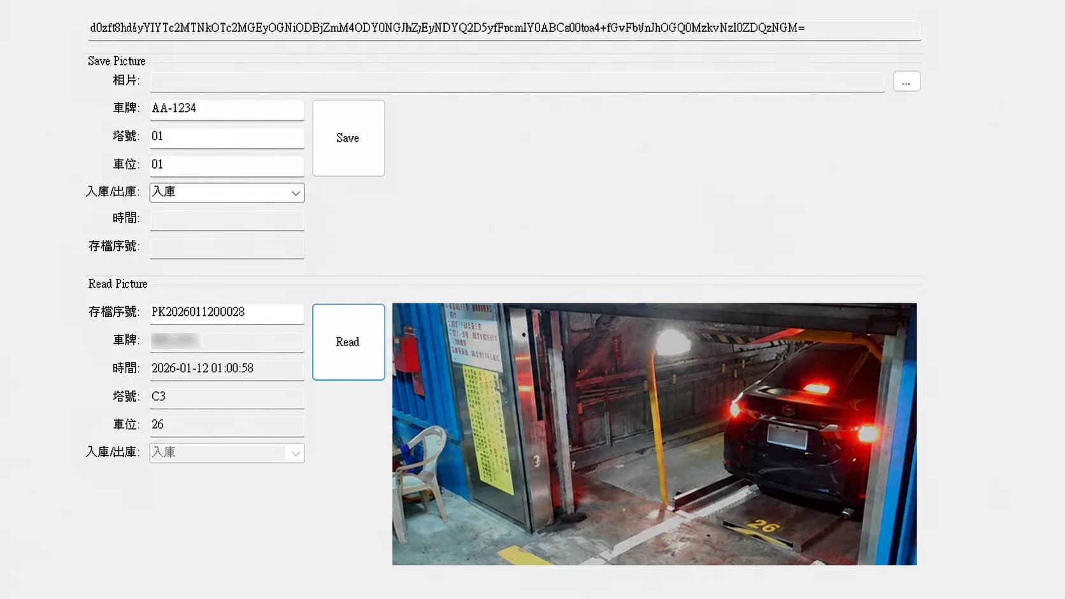Click the 車牌 field containing AA-1234
Image resolution: width=1065 pixels, height=599 pixels.
click(227, 109)
